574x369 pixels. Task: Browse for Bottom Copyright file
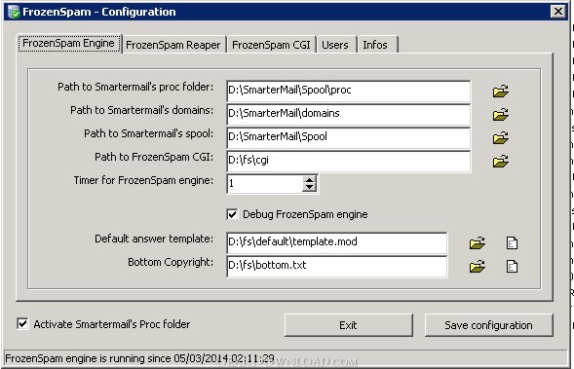pyautogui.click(x=477, y=266)
